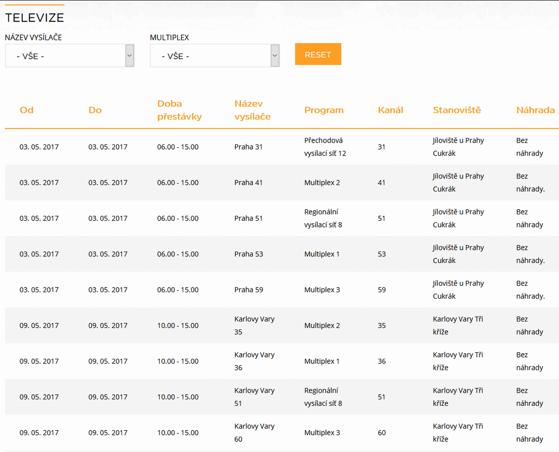Viewport: 559px width, 452px height.
Task: Sort by the Od column header
Action: click(27, 110)
